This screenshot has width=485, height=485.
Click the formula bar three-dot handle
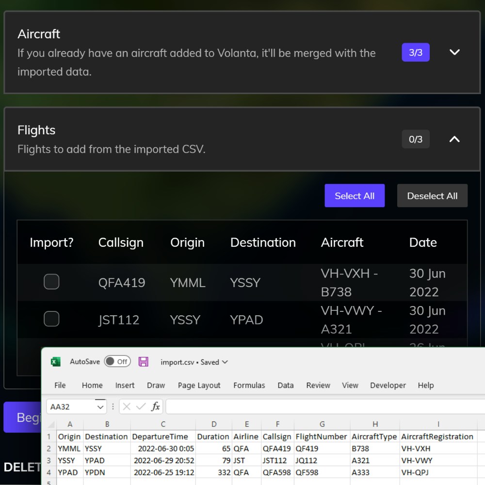click(113, 407)
